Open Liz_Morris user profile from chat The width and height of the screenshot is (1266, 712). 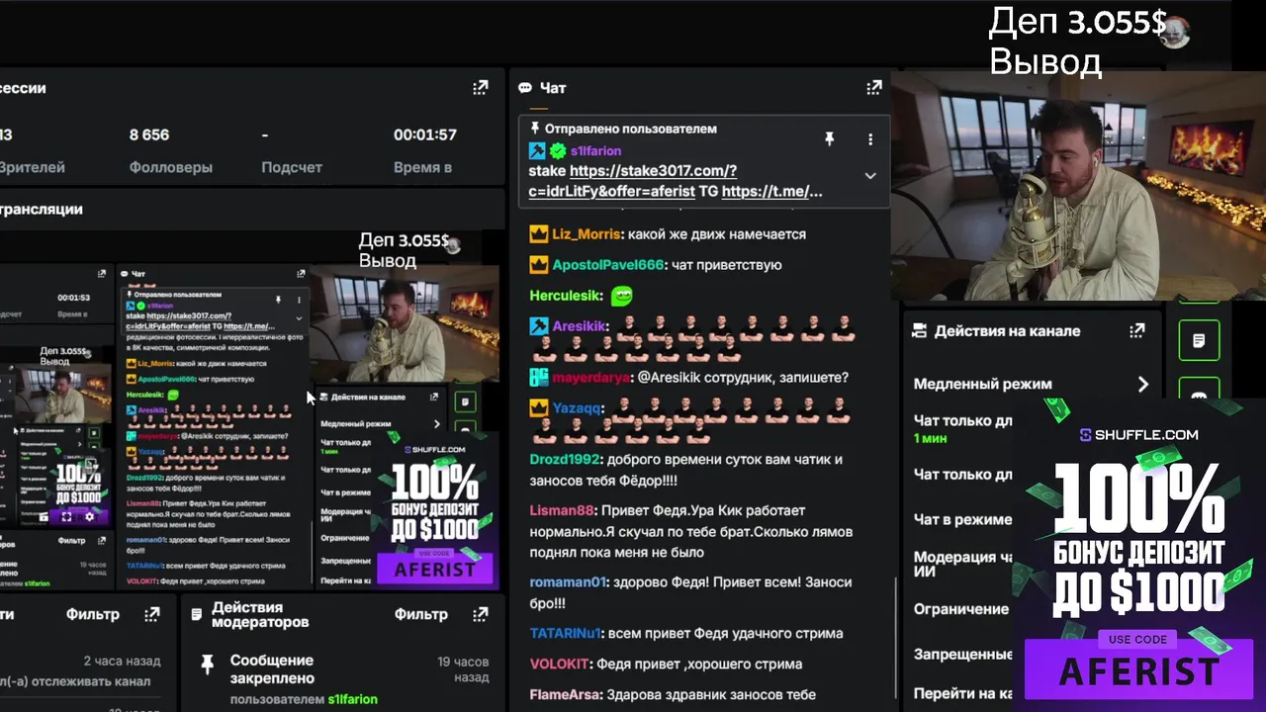[x=588, y=234]
